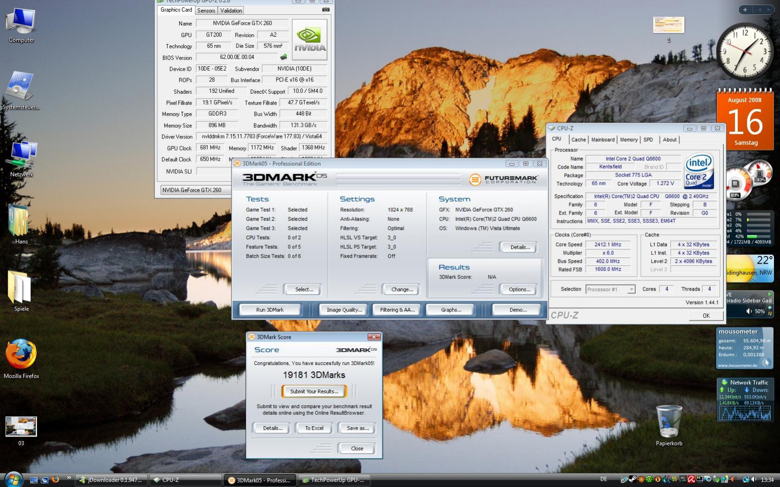This screenshot has height=487, width=780.
Task: Switch to the jDownloader taskbar button
Action: pos(111,480)
